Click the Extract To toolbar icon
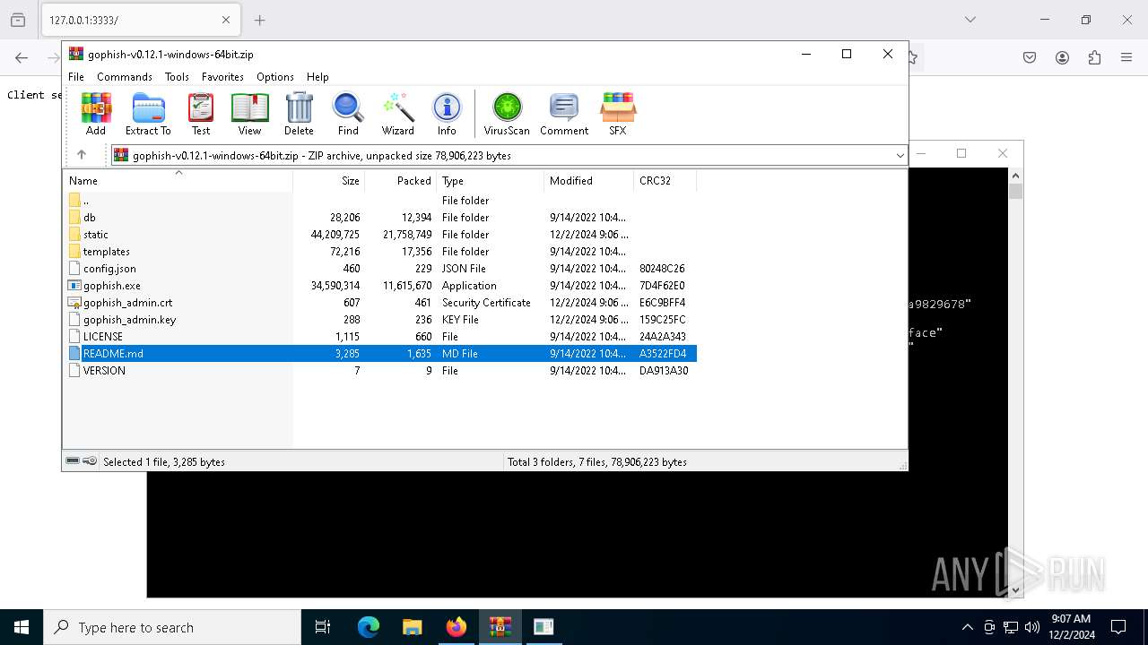The height and width of the screenshot is (645, 1148). click(148, 114)
